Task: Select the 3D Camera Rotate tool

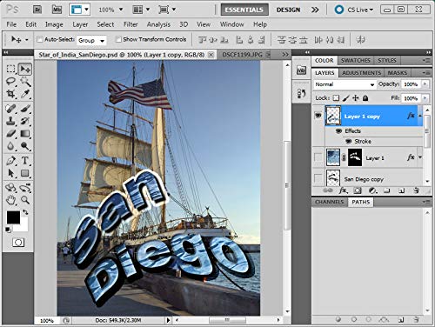Action: [x=25, y=188]
